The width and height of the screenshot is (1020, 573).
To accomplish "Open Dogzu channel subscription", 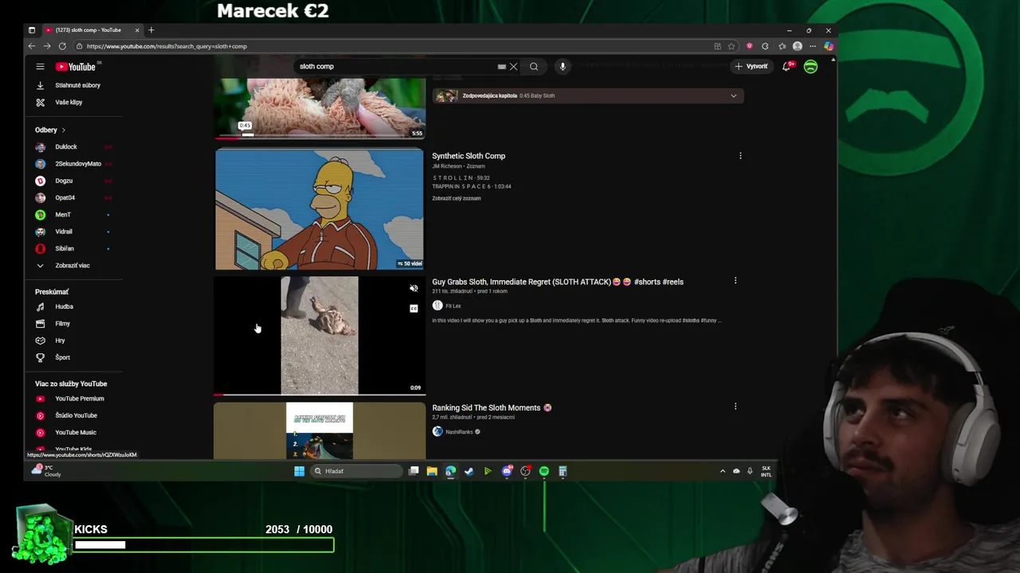I will pos(64,181).
